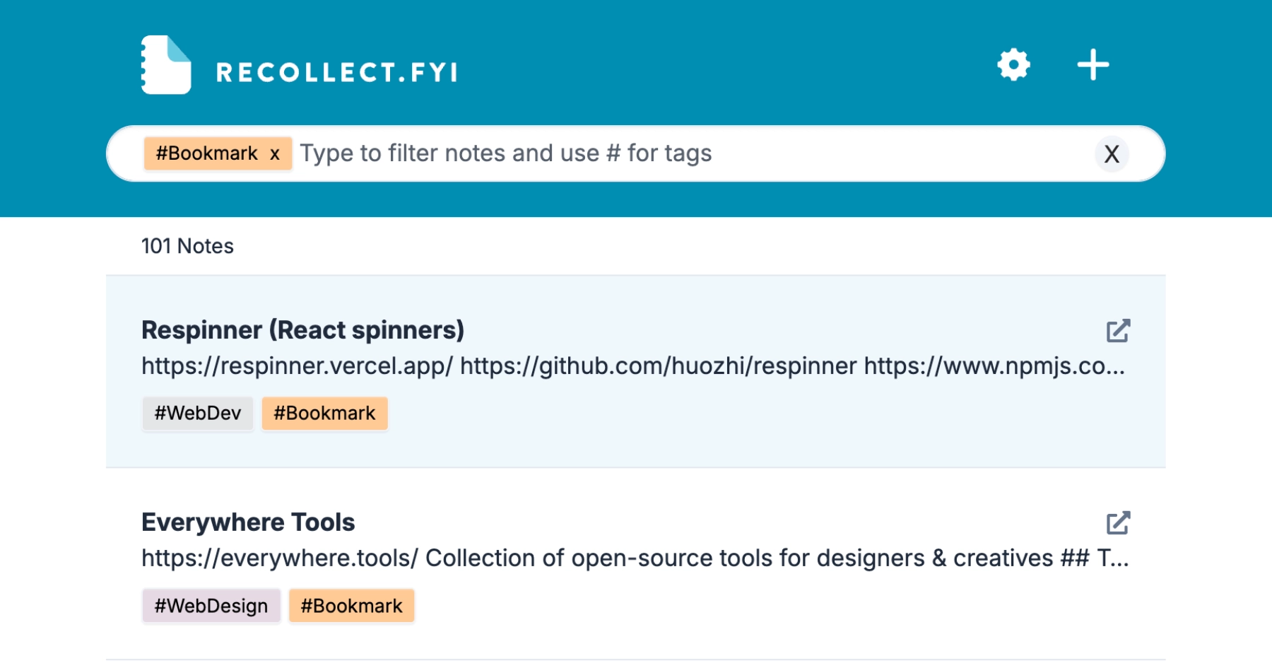
Task: Select the #Bookmark chip label in search bar
Action: [206, 153]
